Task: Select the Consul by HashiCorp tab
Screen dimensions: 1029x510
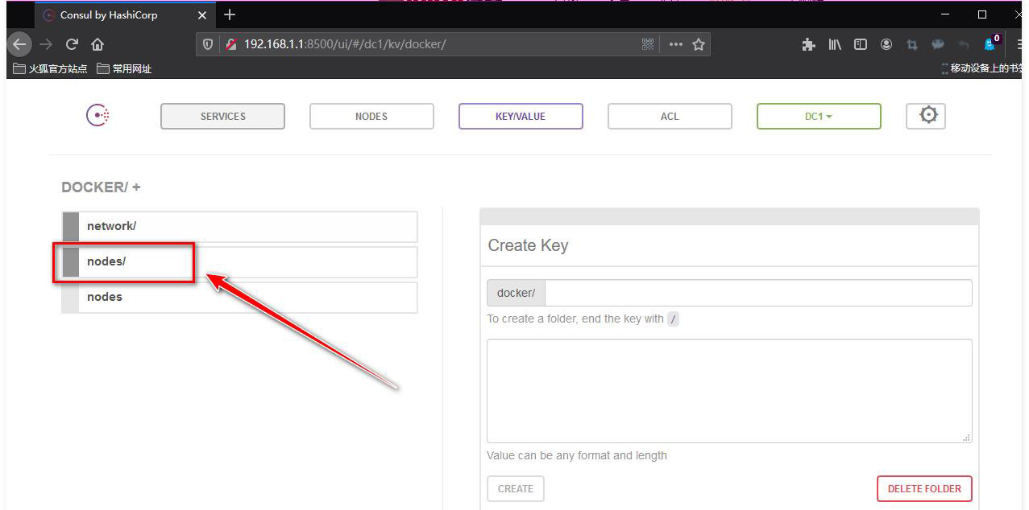Action: [125, 15]
